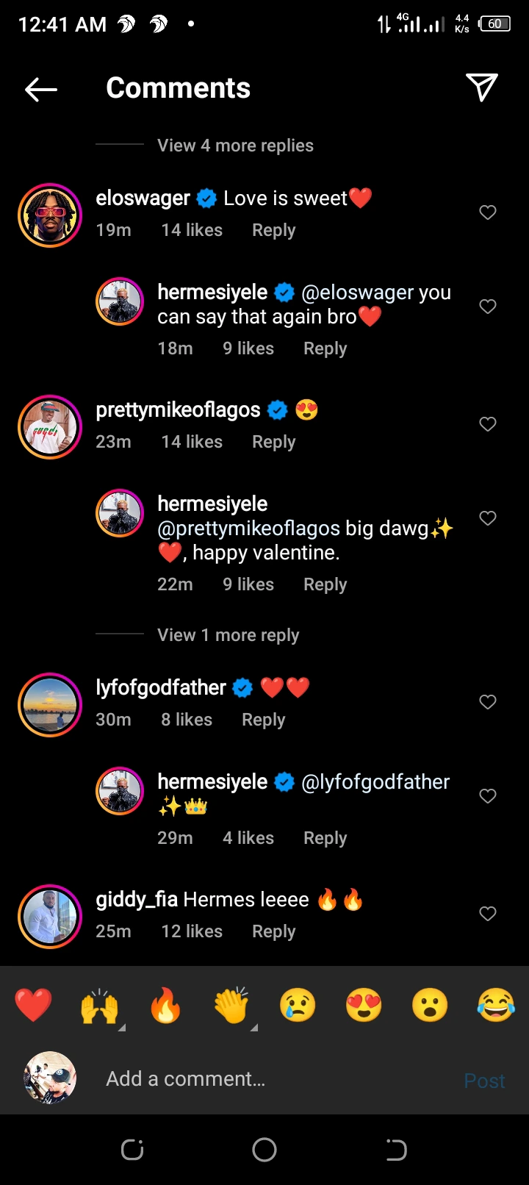The height and width of the screenshot is (1185, 529).
Task: Tap the laughing tears quick emoji
Action: [x=496, y=1005]
